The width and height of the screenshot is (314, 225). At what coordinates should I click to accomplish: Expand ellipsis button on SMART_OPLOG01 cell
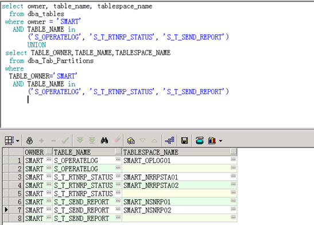pyautogui.click(x=233, y=160)
